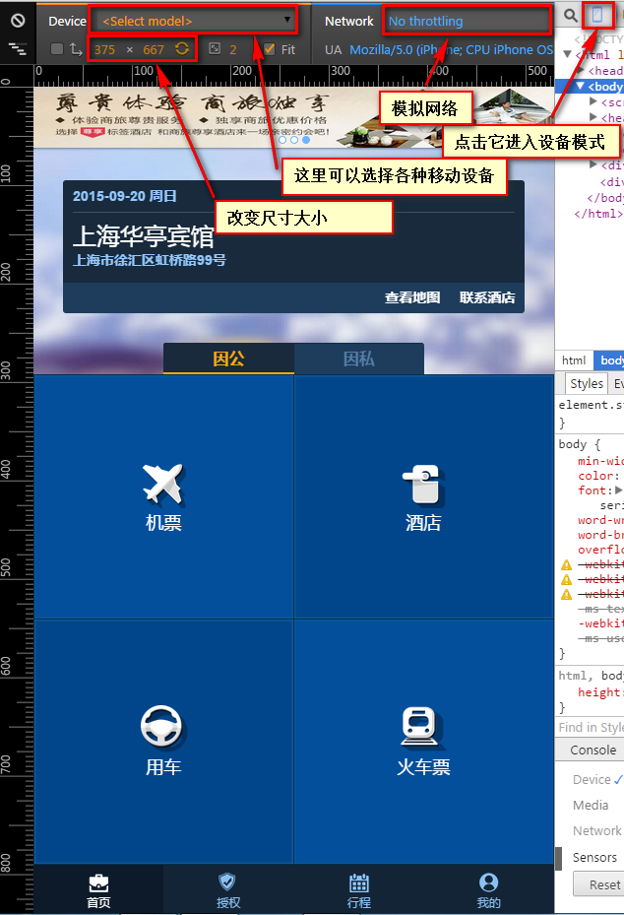
Task: Expand the font property triangle in Styles
Action: point(618,490)
